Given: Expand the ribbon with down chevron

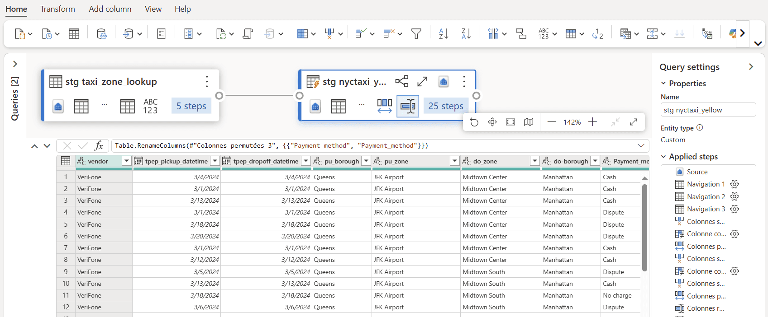Looking at the screenshot, I should click(758, 43).
